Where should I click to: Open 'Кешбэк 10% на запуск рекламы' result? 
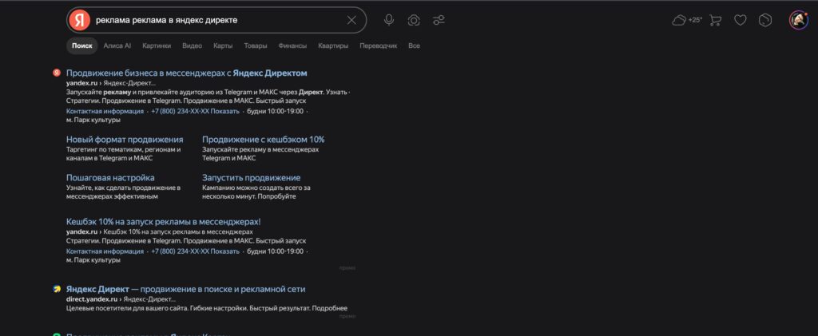coord(163,221)
